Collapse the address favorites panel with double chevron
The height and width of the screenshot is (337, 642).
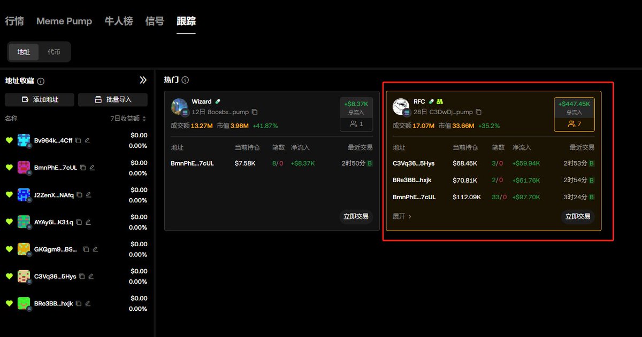(143, 80)
